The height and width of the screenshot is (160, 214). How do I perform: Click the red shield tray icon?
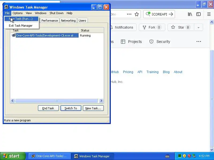pos(189,156)
